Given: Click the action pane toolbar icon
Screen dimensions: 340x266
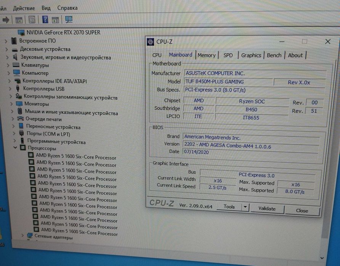Looking at the screenshot, I should click(x=55, y=20).
